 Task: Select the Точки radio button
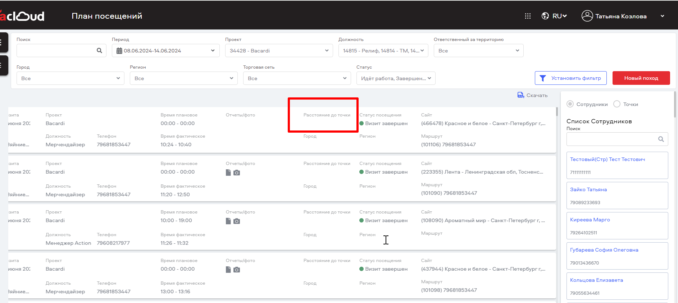[x=617, y=104]
